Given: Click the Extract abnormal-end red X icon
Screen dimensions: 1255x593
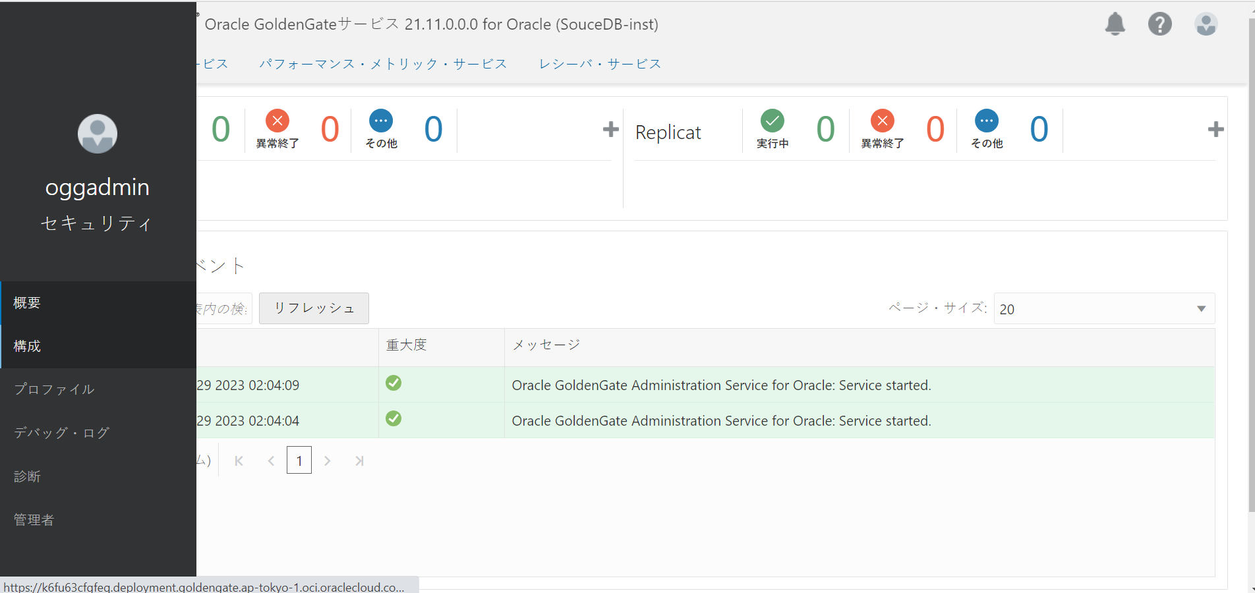Looking at the screenshot, I should tap(277, 121).
